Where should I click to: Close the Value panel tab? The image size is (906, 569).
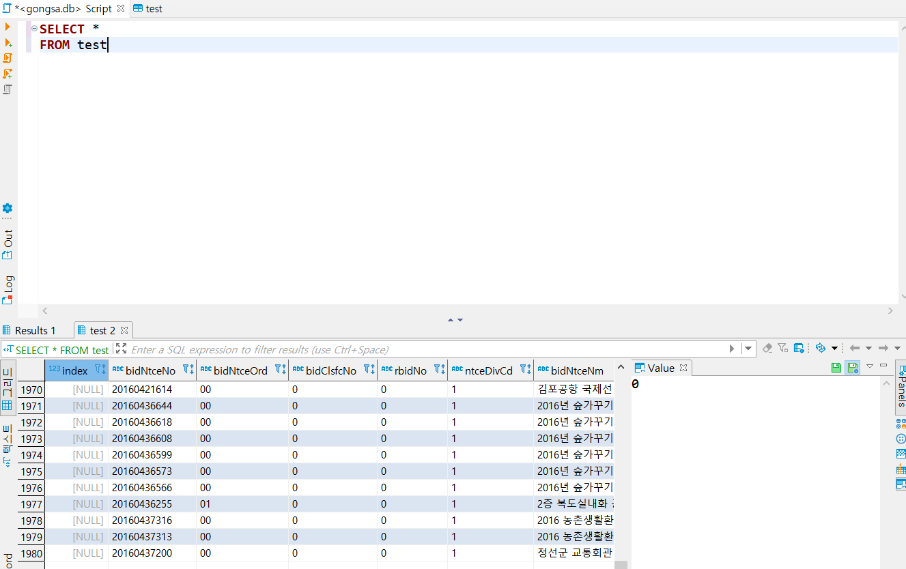pyautogui.click(x=683, y=368)
